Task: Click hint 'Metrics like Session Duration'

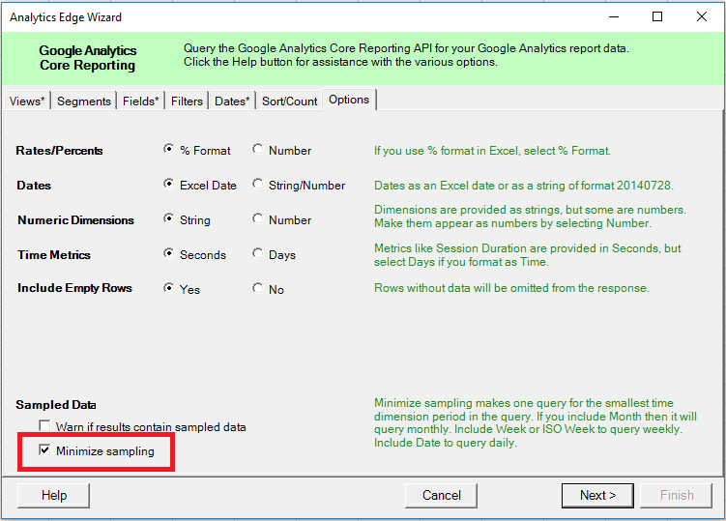Action: pyautogui.click(x=528, y=255)
